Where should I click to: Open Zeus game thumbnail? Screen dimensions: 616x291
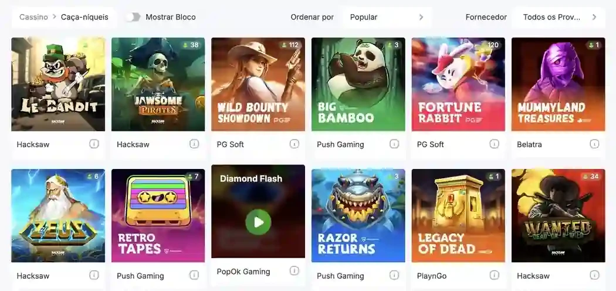pyautogui.click(x=58, y=215)
